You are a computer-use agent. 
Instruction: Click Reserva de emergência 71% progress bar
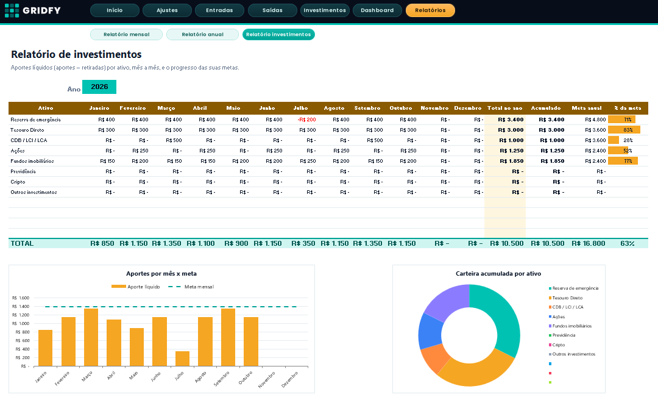click(621, 120)
